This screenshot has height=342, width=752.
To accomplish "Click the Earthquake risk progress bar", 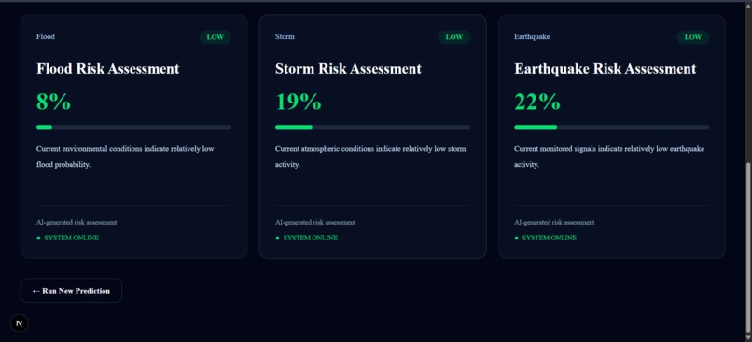I will click(611, 127).
